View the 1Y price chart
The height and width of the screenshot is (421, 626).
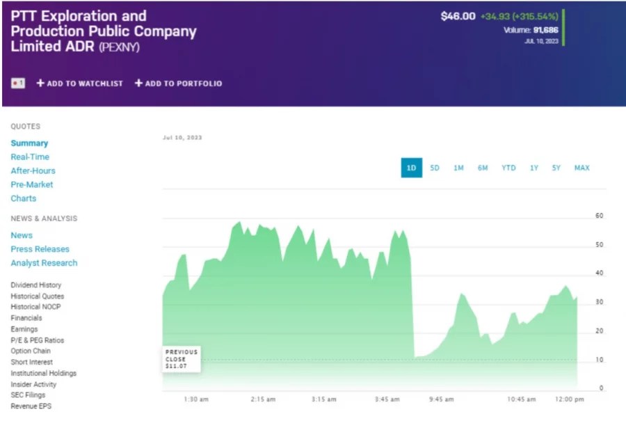[533, 168]
